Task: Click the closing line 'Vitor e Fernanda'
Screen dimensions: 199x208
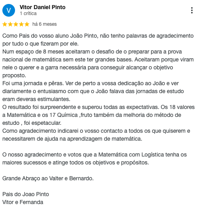Action: click(23, 202)
